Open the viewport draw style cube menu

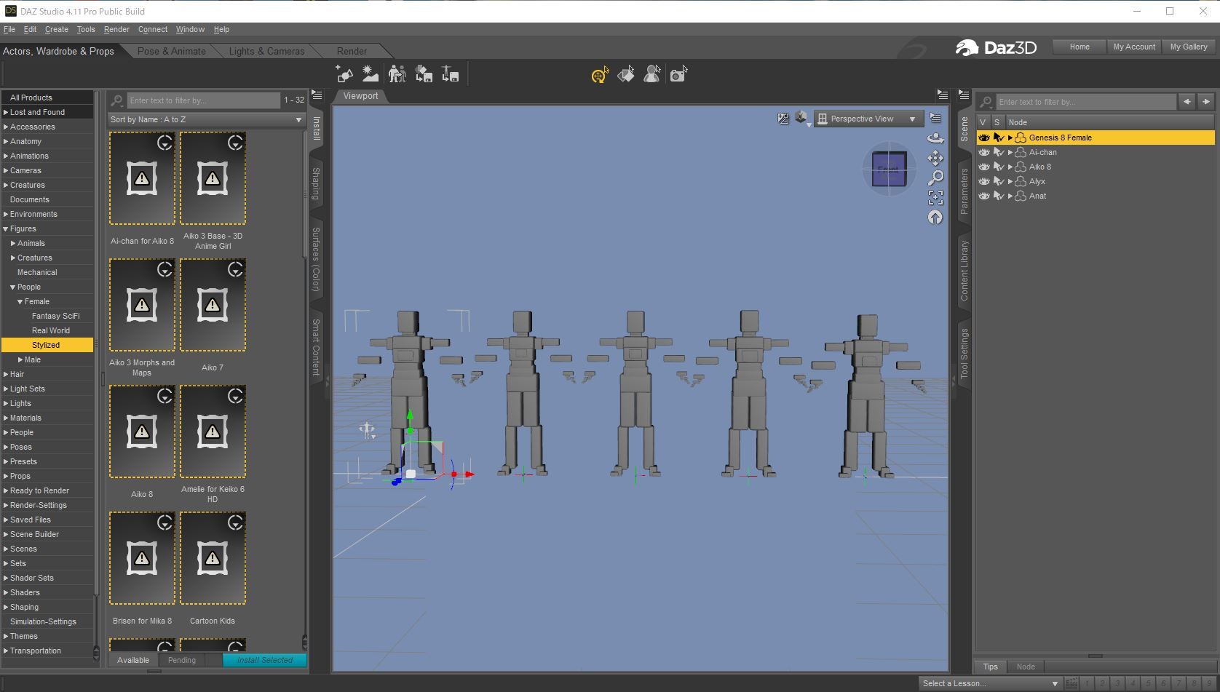point(801,119)
